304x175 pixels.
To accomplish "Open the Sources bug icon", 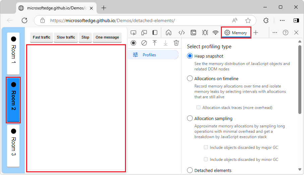I will click(x=205, y=33).
